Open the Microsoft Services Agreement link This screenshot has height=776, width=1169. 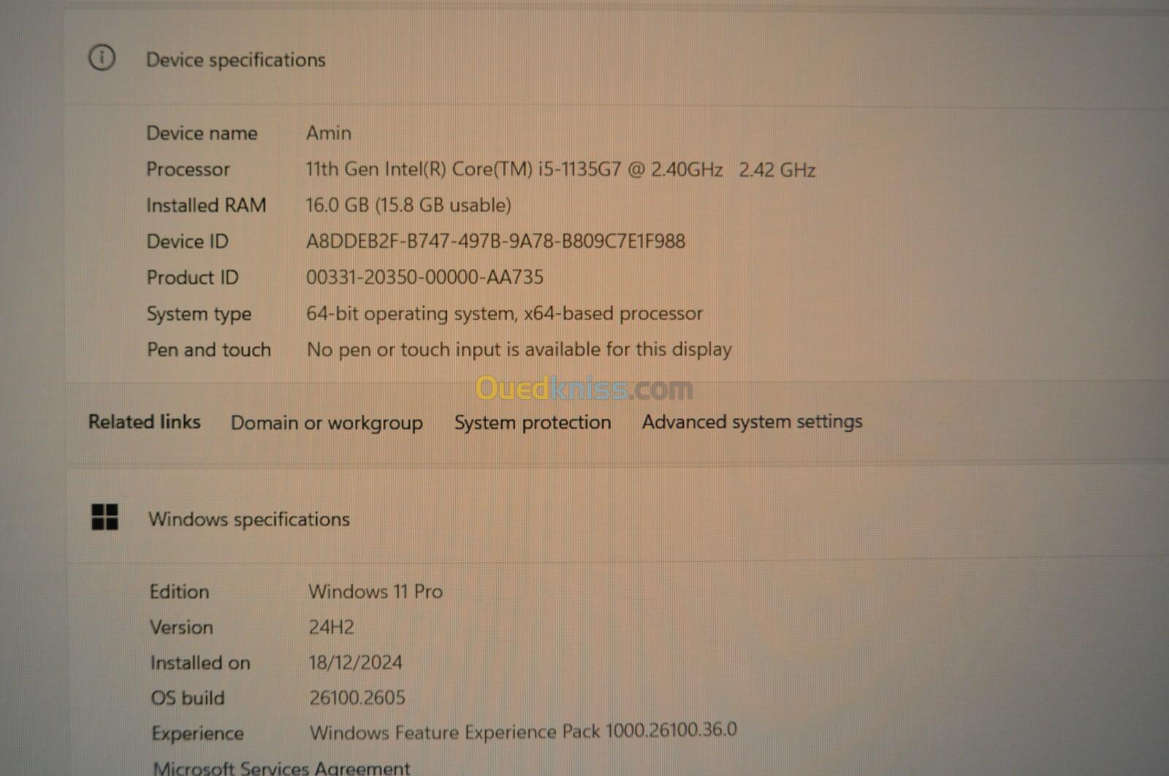281,767
